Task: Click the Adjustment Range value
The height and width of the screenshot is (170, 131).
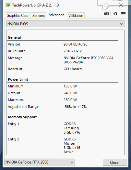Action: (x=75, y=107)
